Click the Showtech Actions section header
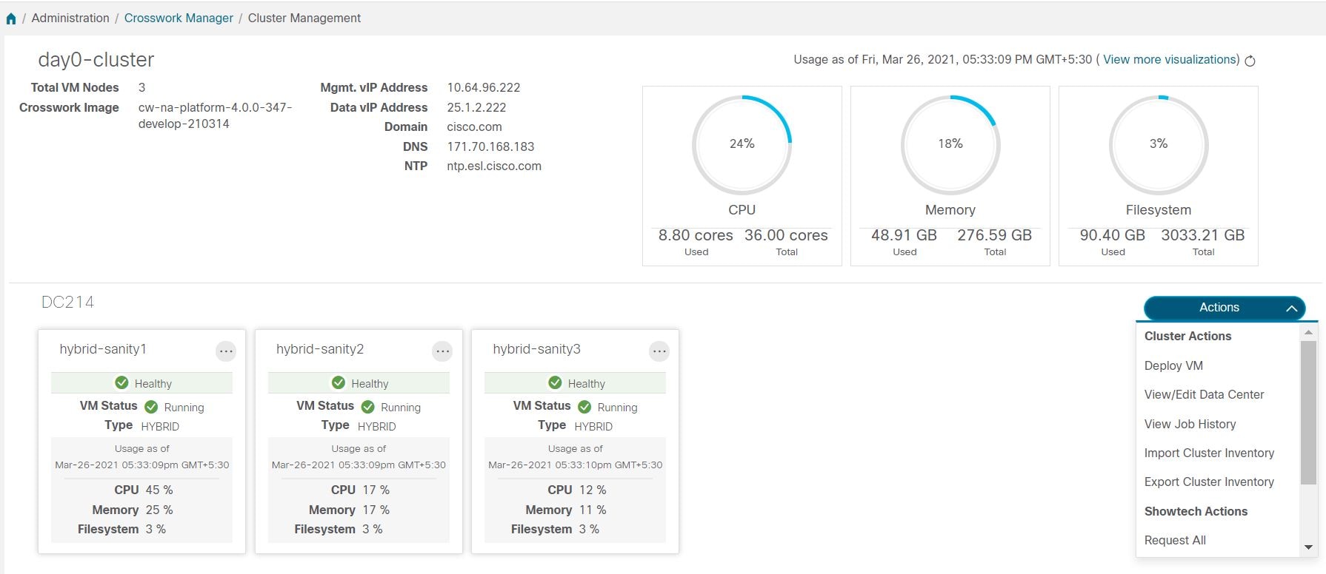This screenshot has height=574, width=1326. [x=1196, y=511]
